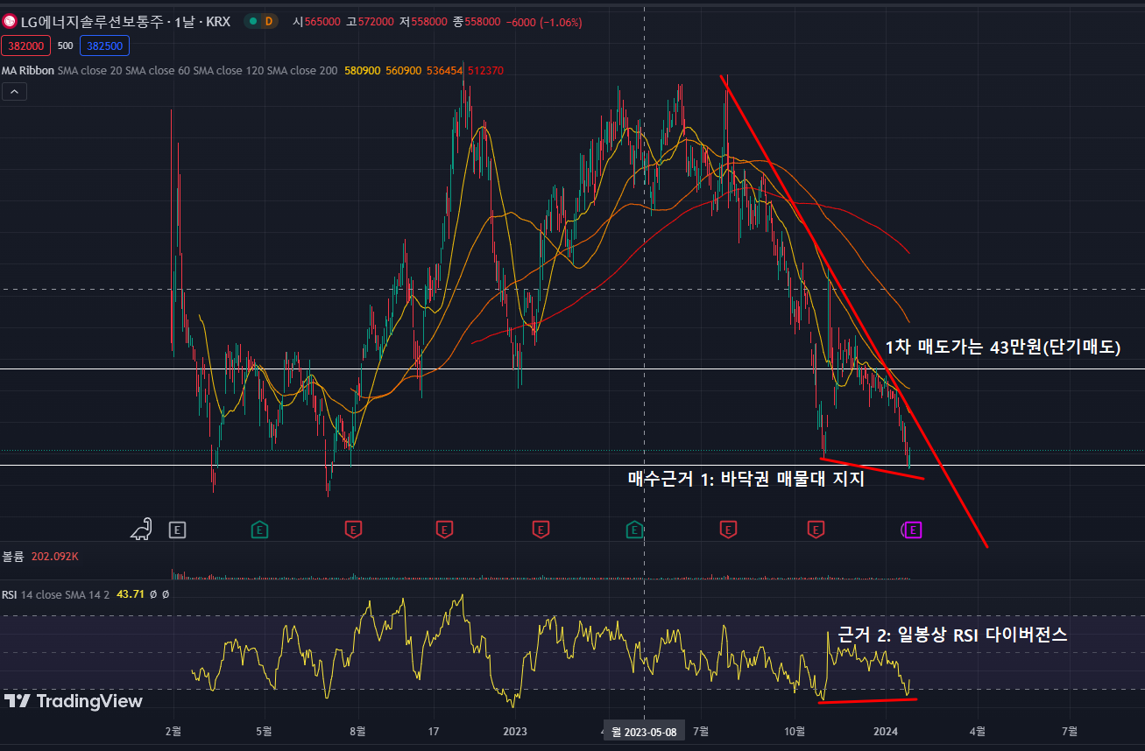Click the SMA 60 value 560900
This screenshot has height=751, width=1145.
(x=404, y=70)
